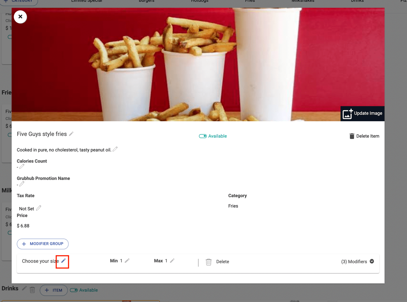Click Delete Item button
Image resolution: width=407 pixels, height=302 pixels.
pyautogui.click(x=364, y=136)
